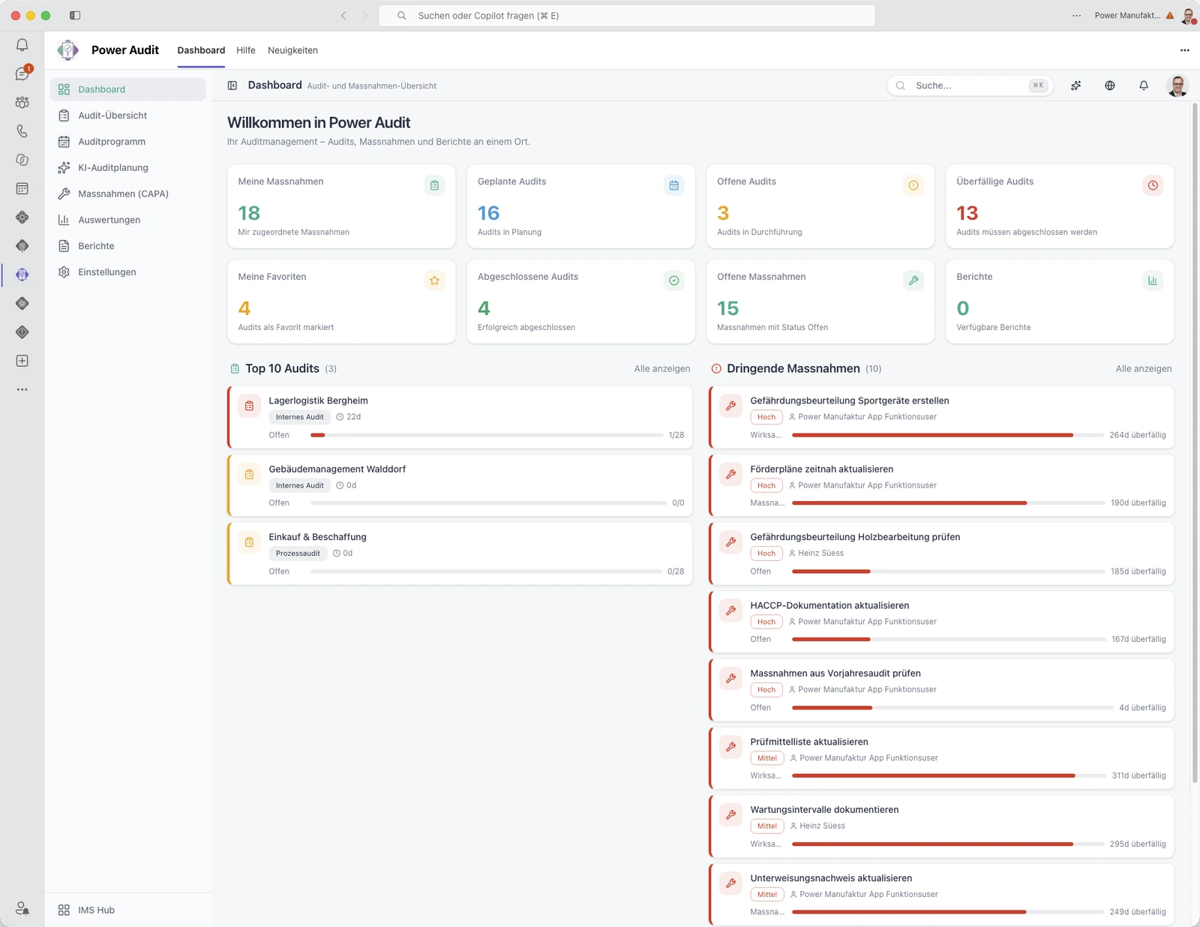The height and width of the screenshot is (927, 1200).
Task: Open Teams calls phone icon
Action: (22, 131)
